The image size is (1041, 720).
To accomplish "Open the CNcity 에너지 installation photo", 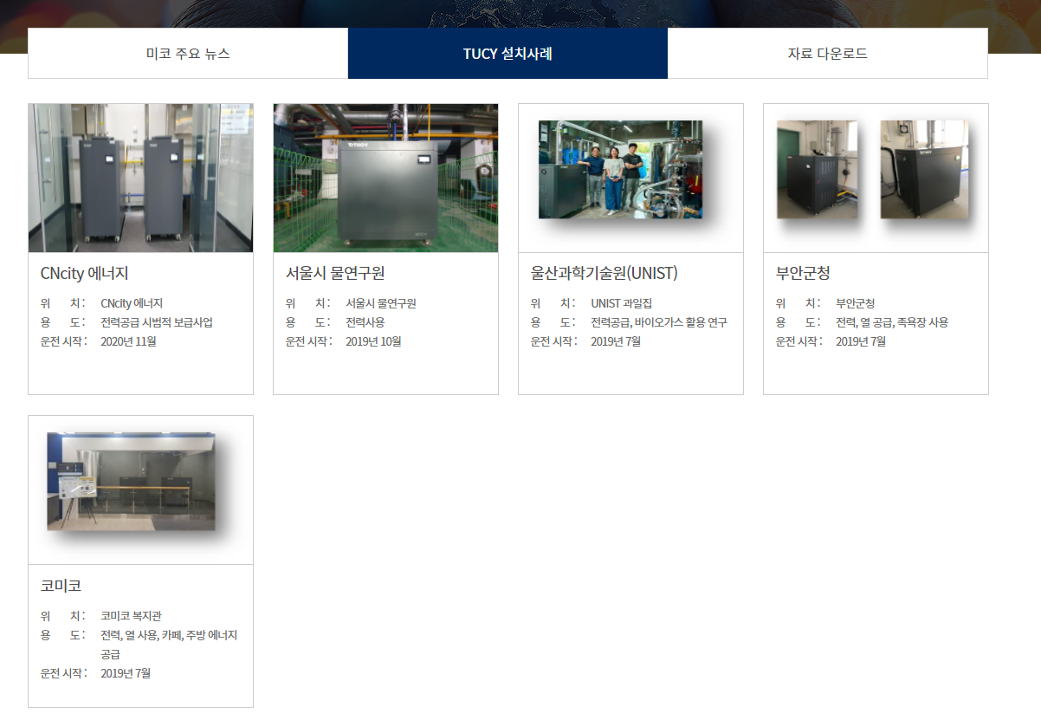I will [140, 178].
